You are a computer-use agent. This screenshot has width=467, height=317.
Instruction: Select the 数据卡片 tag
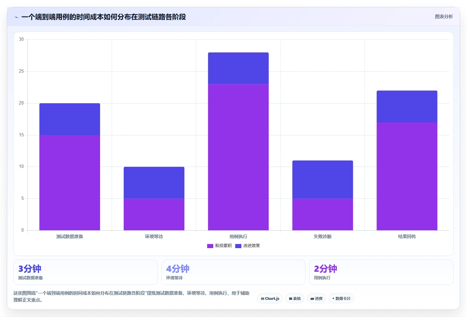click(x=341, y=298)
